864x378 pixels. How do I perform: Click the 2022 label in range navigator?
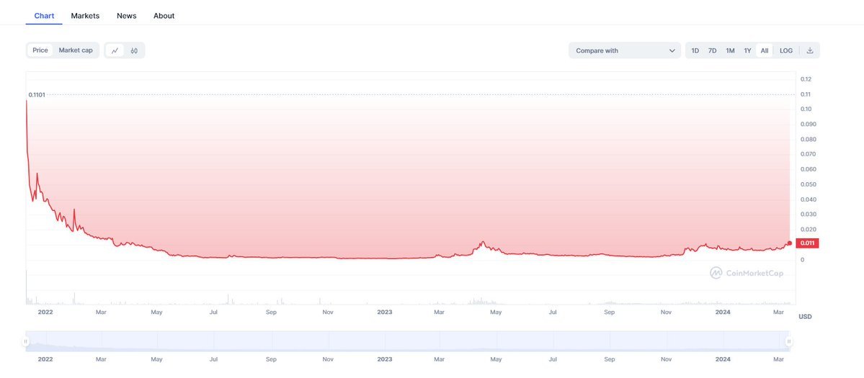point(45,359)
